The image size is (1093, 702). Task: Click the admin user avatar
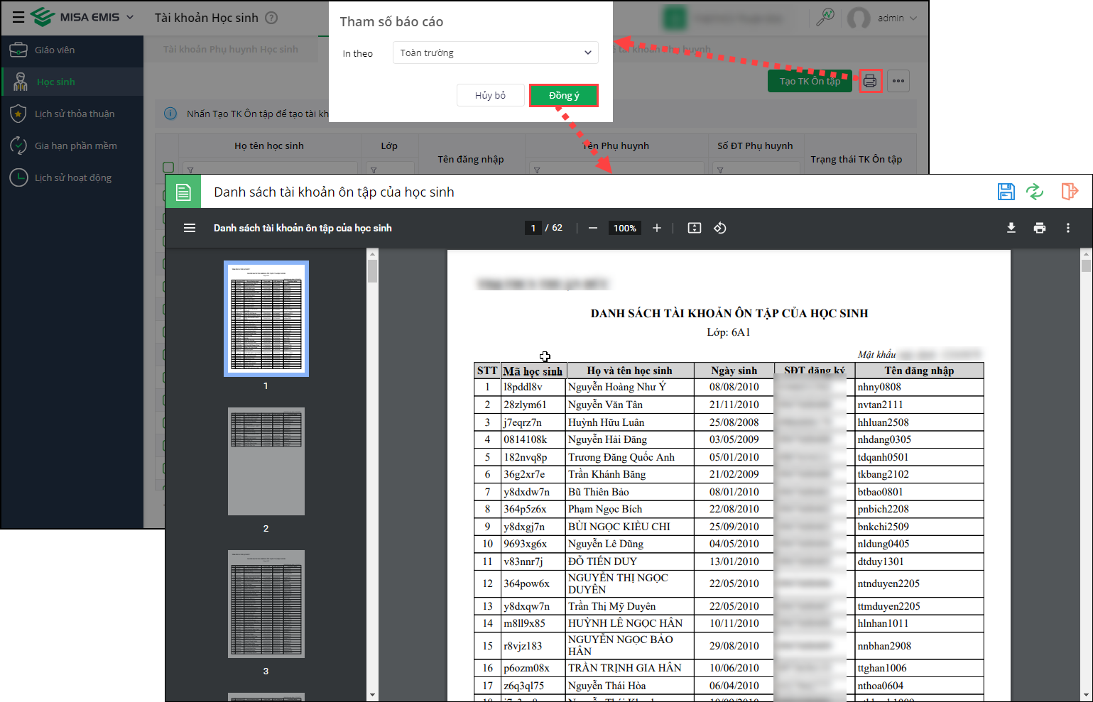click(859, 18)
